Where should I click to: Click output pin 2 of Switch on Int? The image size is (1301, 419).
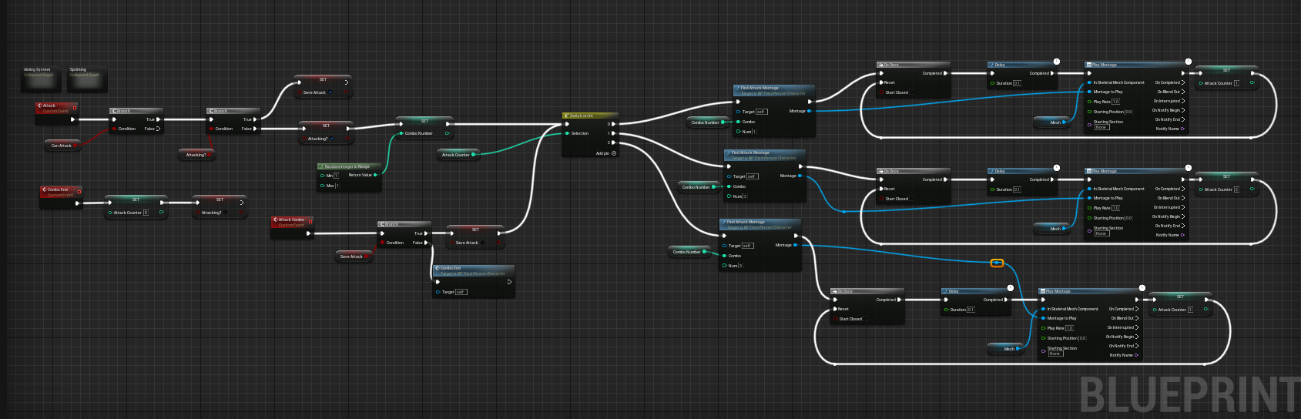613,142
